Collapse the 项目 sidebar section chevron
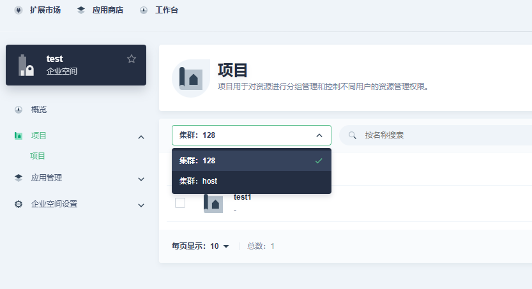 point(141,137)
